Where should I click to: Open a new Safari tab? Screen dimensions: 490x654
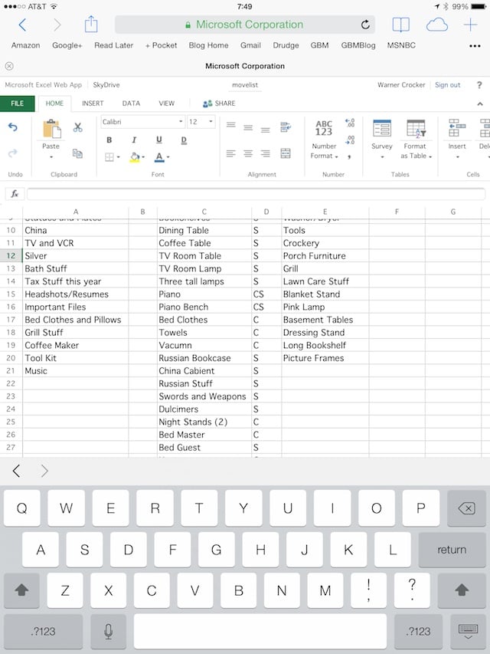[x=470, y=25]
